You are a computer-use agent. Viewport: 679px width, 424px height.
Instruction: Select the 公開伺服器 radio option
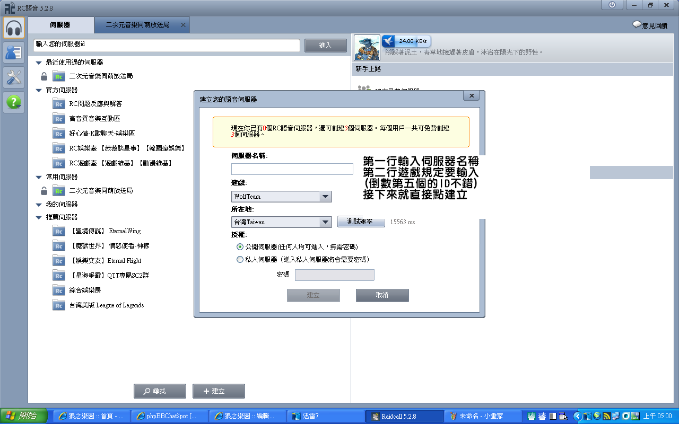coord(240,247)
